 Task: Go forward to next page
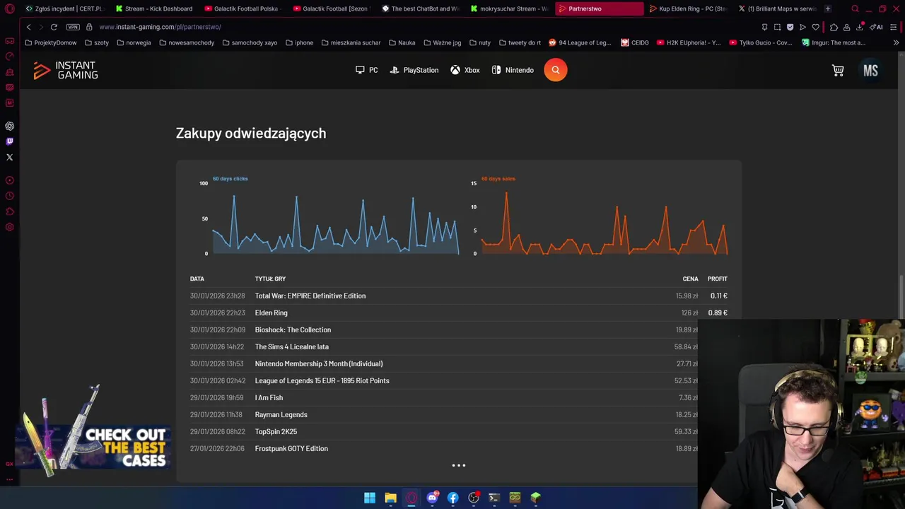(x=40, y=27)
